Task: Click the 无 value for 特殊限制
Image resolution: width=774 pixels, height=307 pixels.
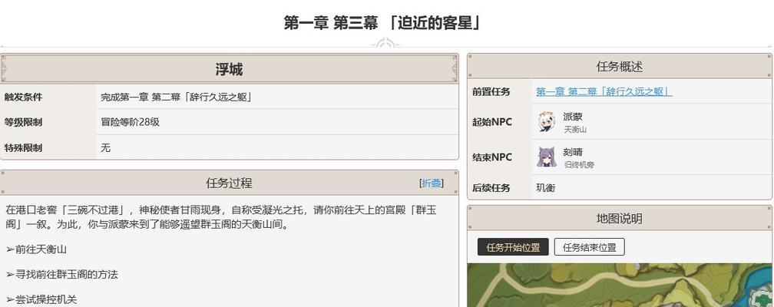Action: click(x=106, y=147)
